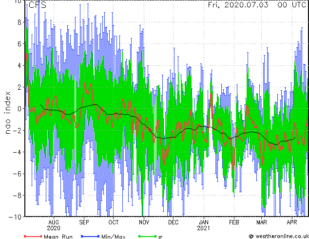Viewport: 309px width, 239px height.
Task: Click the green sigma legend line
Action: click(147, 236)
